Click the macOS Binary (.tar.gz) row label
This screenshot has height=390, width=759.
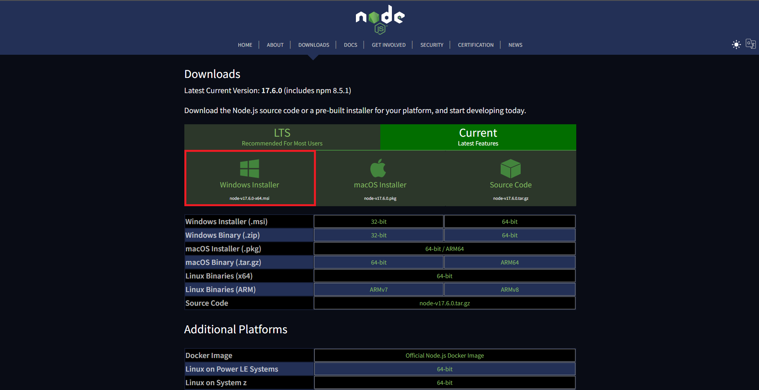pyautogui.click(x=223, y=262)
